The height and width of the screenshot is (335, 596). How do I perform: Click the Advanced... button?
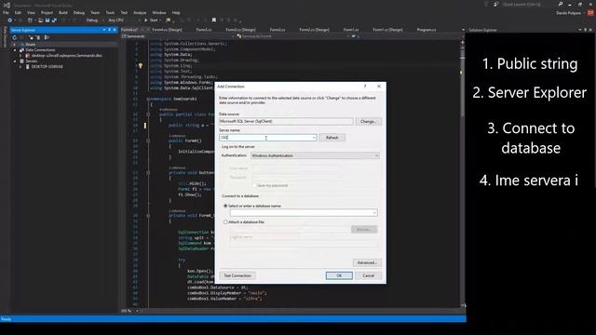(x=367, y=262)
